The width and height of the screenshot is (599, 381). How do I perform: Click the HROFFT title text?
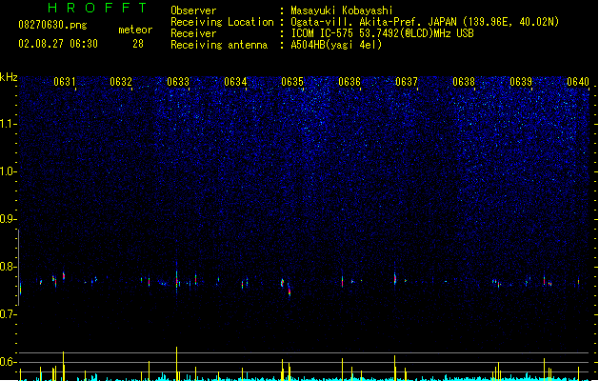tap(98, 8)
